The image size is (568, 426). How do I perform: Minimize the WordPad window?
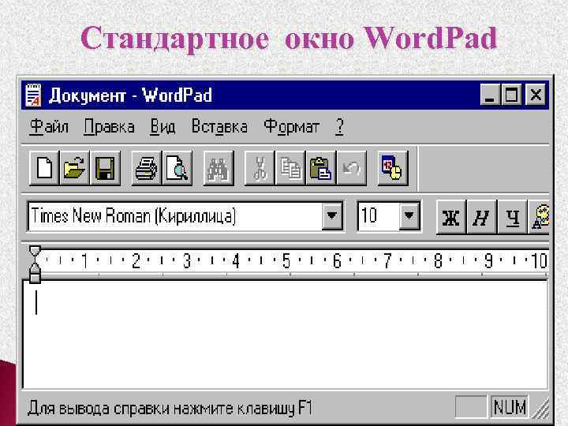[491, 95]
